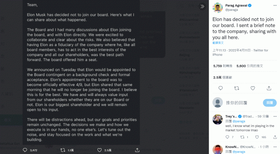Click the @paraga handle under the name

tap(232, 10)
